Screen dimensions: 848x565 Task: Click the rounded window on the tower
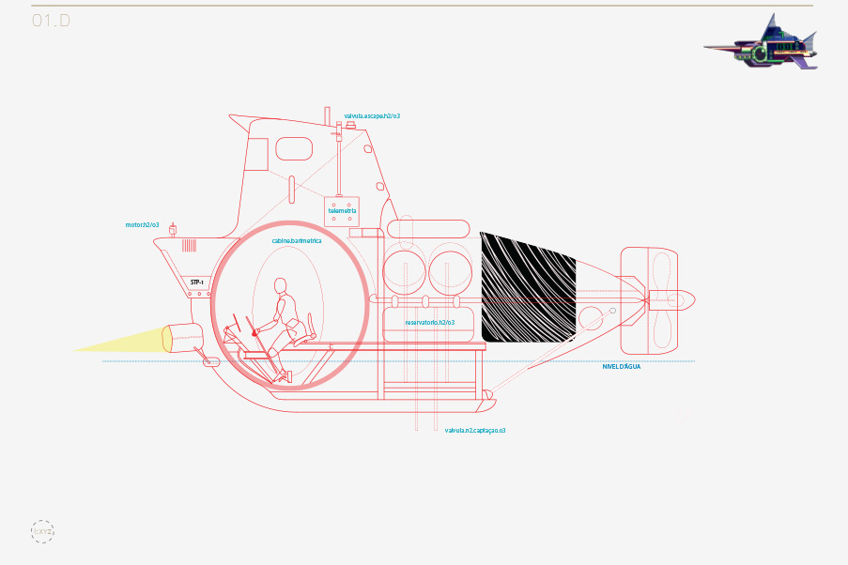[294, 149]
